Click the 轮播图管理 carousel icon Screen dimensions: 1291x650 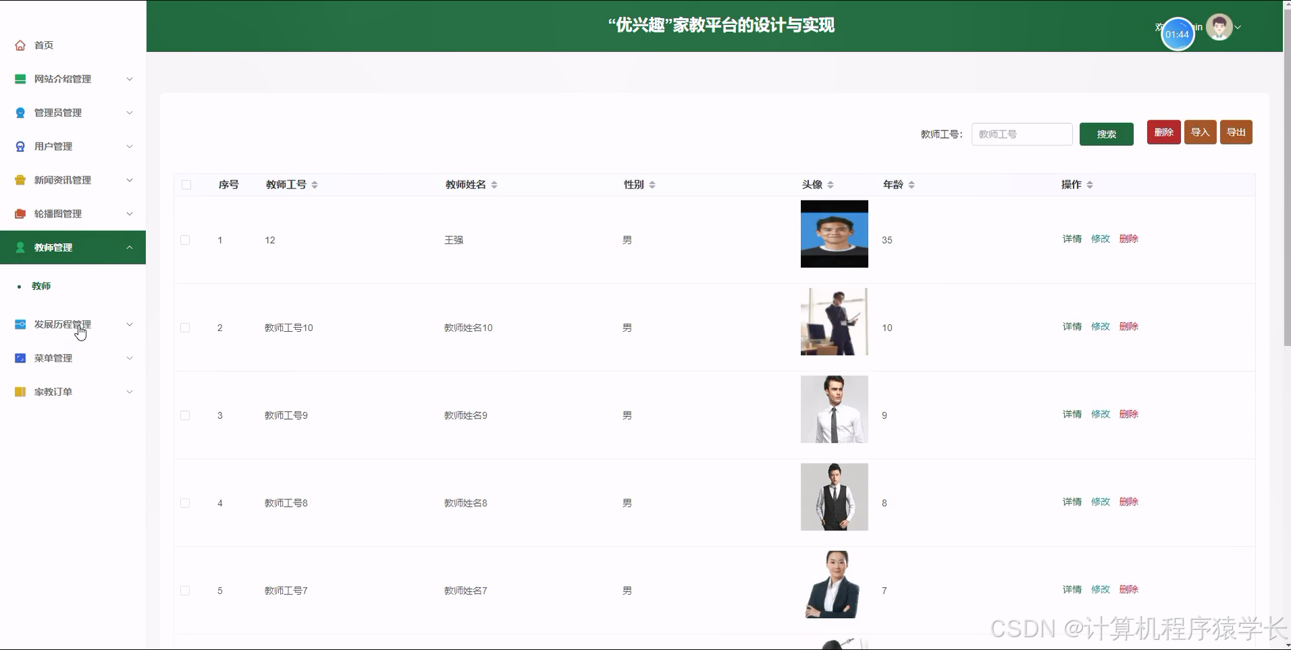click(20, 214)
